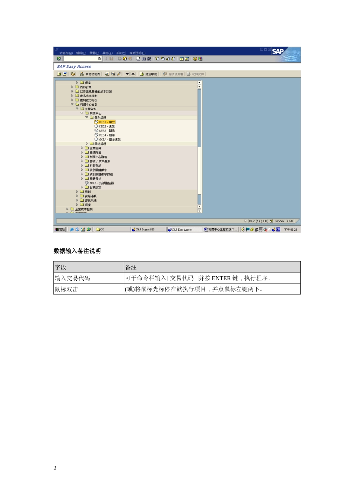Click the 指派使用者 button
This screenshot has width=354, height=501.
[x=173, y=74]
